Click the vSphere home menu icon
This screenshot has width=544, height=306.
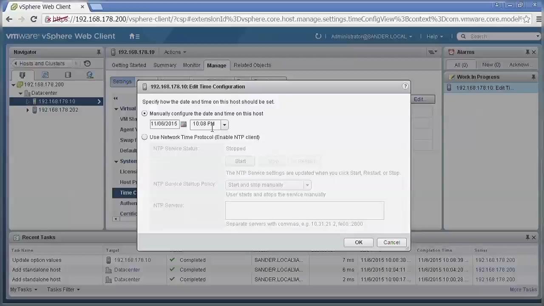coord(134,36)
